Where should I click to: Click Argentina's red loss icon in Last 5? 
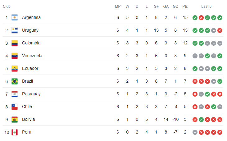[201, 18]
